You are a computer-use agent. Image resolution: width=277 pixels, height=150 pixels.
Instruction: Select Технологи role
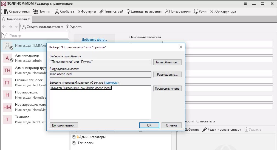[83, 143]
